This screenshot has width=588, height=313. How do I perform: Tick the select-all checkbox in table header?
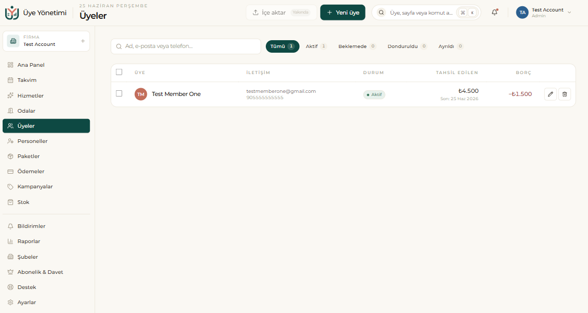[x=119, y=72]
